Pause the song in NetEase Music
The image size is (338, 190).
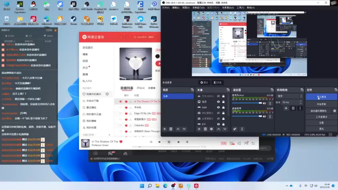(169, 142)
